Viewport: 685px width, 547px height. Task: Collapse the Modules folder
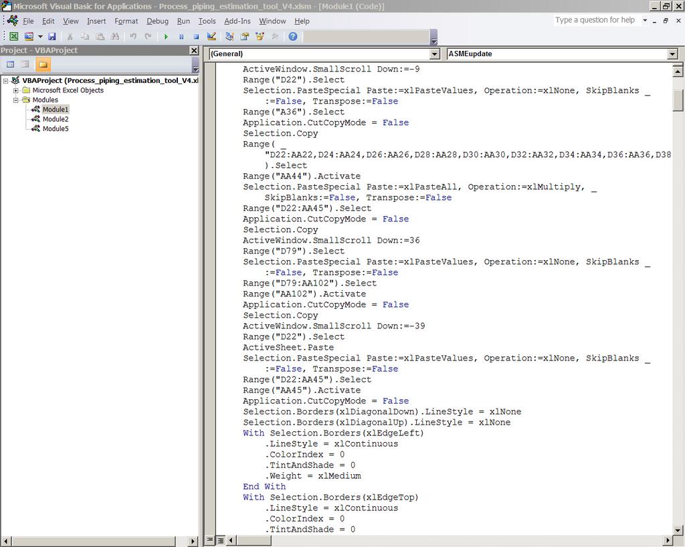[16, 100]
